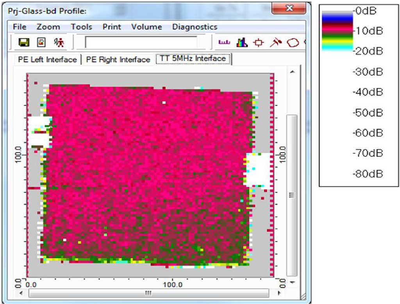Click the red figure icon in toolbar
400x304 pixels.
(59, 42)
